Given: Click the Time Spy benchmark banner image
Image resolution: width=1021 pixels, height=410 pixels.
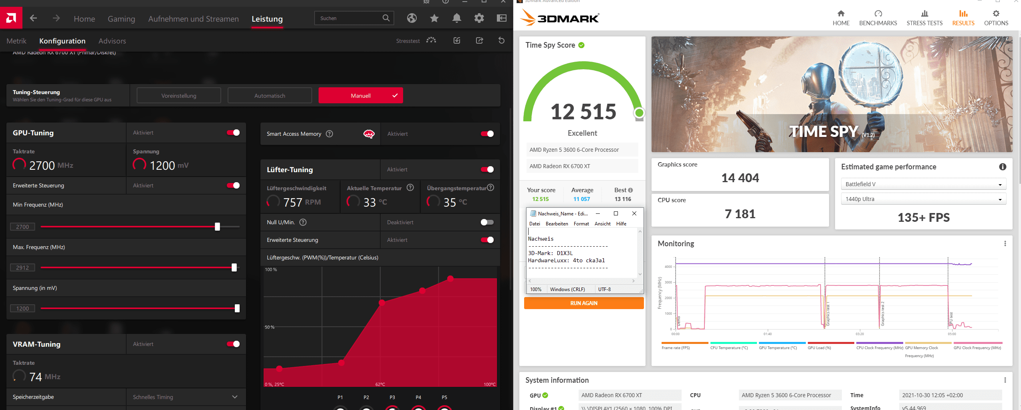Looking at the screenshot, I should tap(832, 94).
